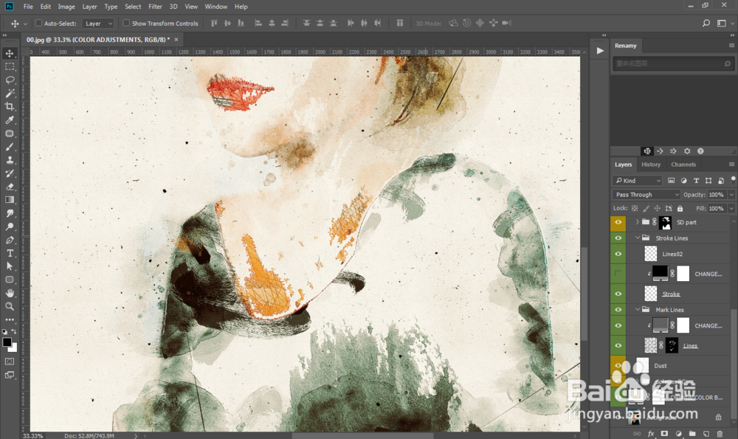Select the Brush tool
The height and width of the screenshot is (439, 738).
tap(10, 147)
